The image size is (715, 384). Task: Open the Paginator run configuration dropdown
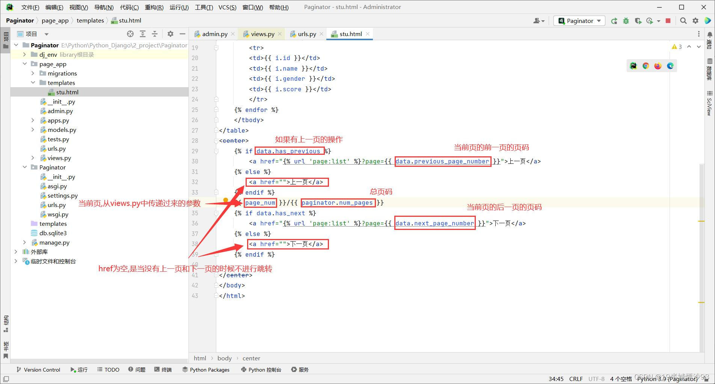coord(579,21)
